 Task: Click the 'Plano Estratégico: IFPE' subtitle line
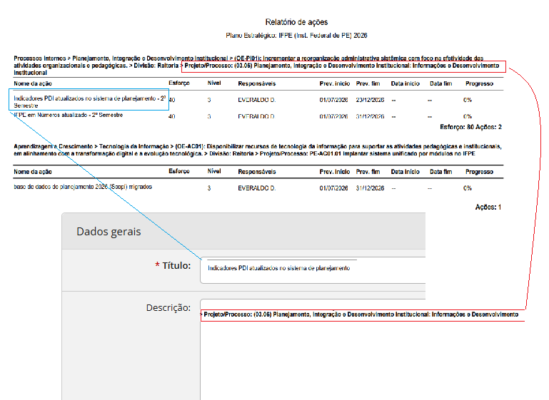click(x=296, y=36)
